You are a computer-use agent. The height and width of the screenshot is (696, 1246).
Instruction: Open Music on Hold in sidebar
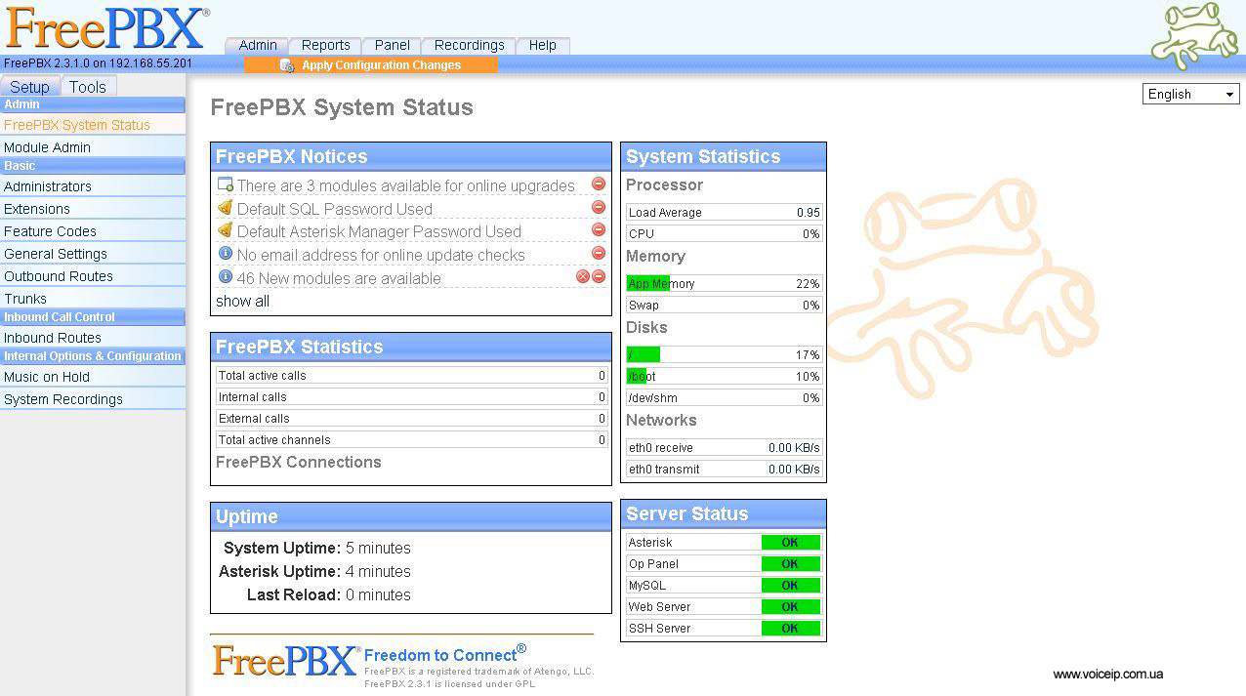(93, 377)
